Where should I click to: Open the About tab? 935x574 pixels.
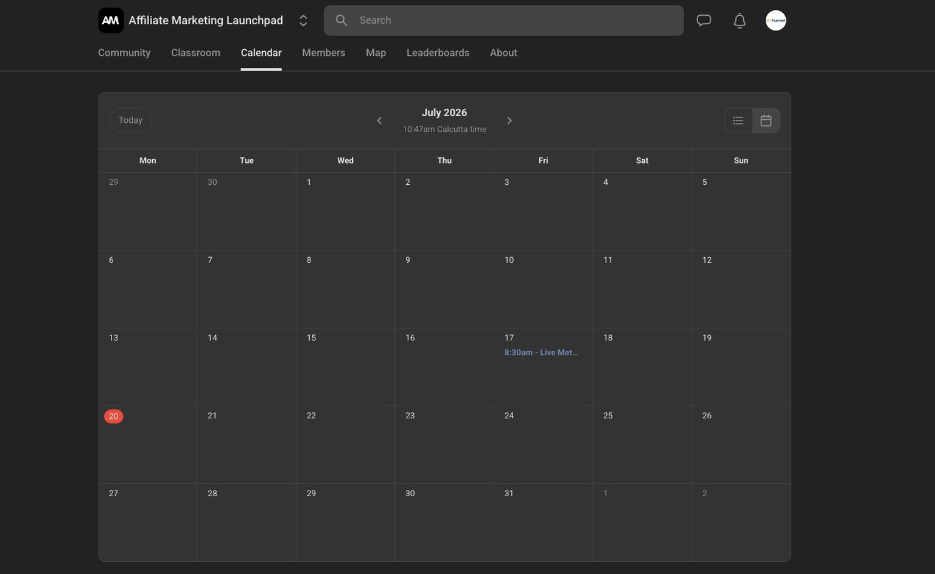click(x=503, y=53)
